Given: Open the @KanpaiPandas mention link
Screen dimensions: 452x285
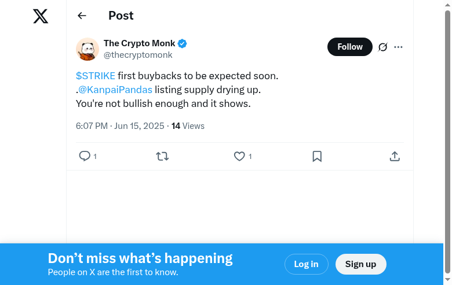Looking at the screenshot, I should 115,90.
